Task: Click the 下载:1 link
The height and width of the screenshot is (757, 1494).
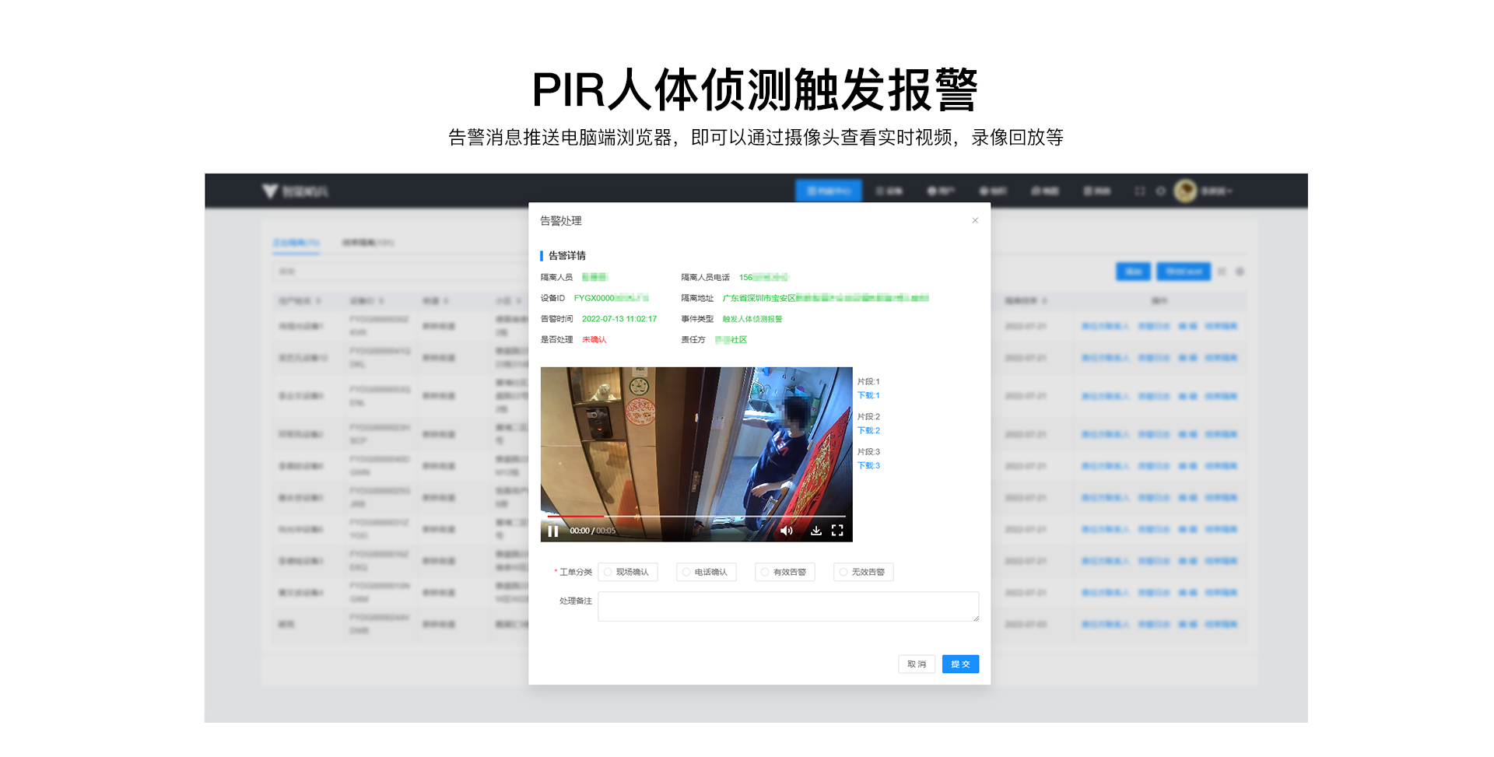Action: 868,395
